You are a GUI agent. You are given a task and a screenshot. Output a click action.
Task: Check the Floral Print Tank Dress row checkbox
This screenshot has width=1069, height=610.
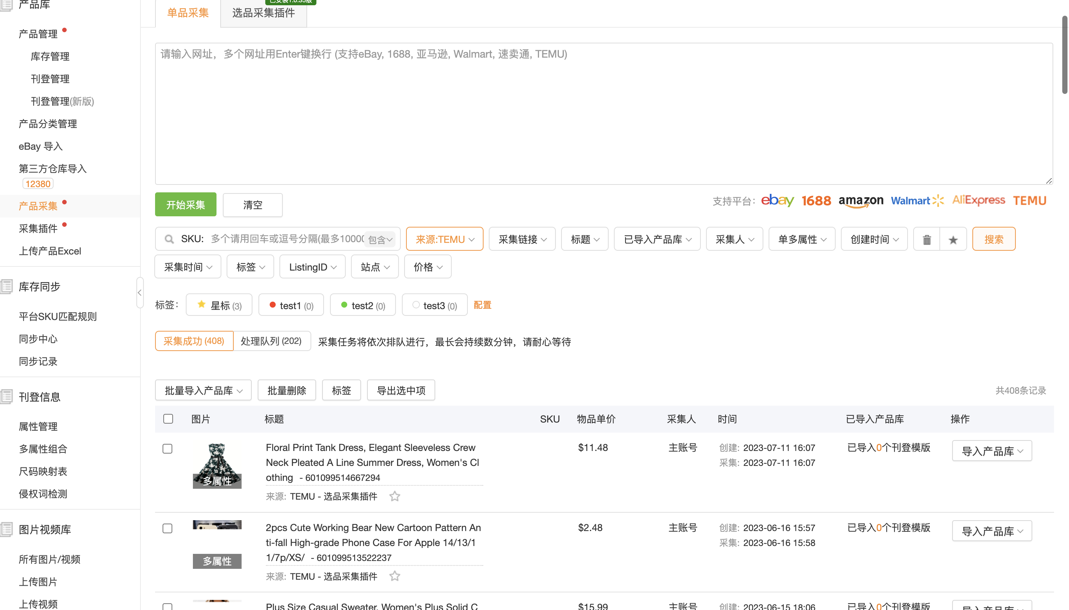tap(167, 449)
